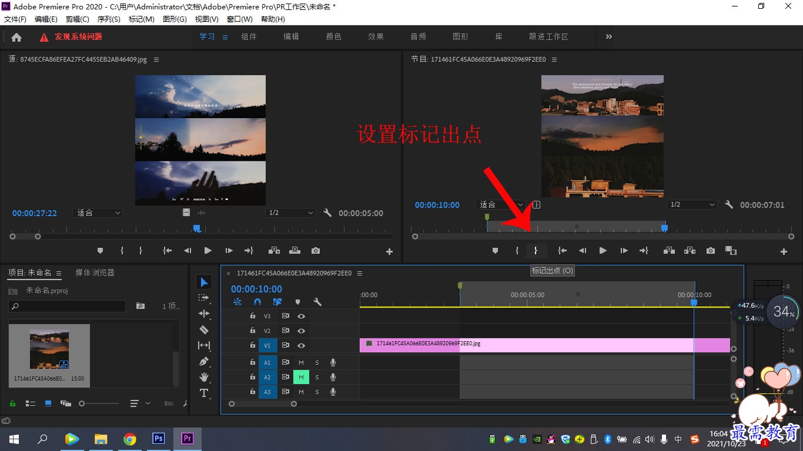Solo track A3

317,392
